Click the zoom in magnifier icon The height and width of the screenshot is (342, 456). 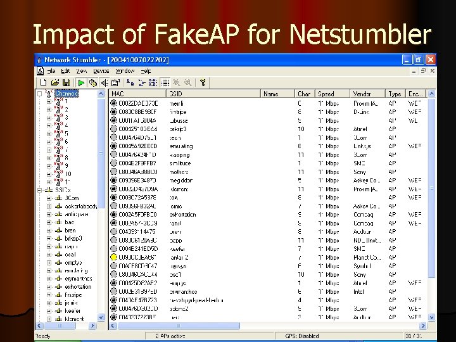pyautogui.click(x=176, y=83)
